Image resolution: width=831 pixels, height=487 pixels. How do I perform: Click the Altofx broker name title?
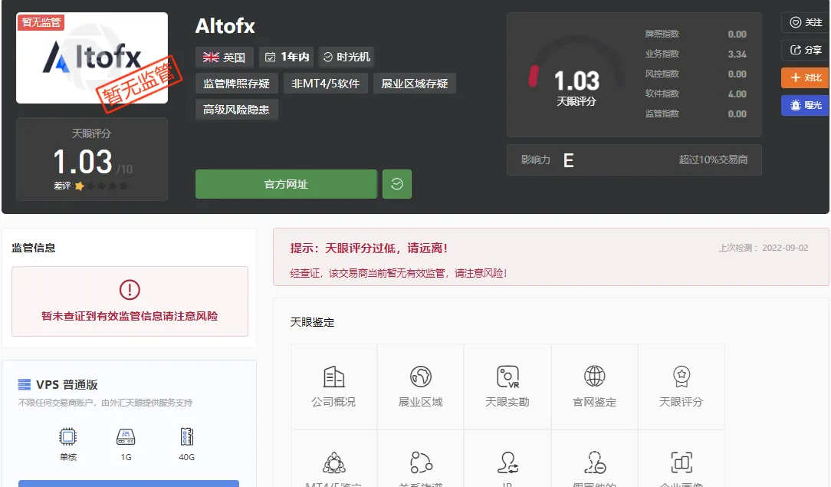tap(225, 26)
